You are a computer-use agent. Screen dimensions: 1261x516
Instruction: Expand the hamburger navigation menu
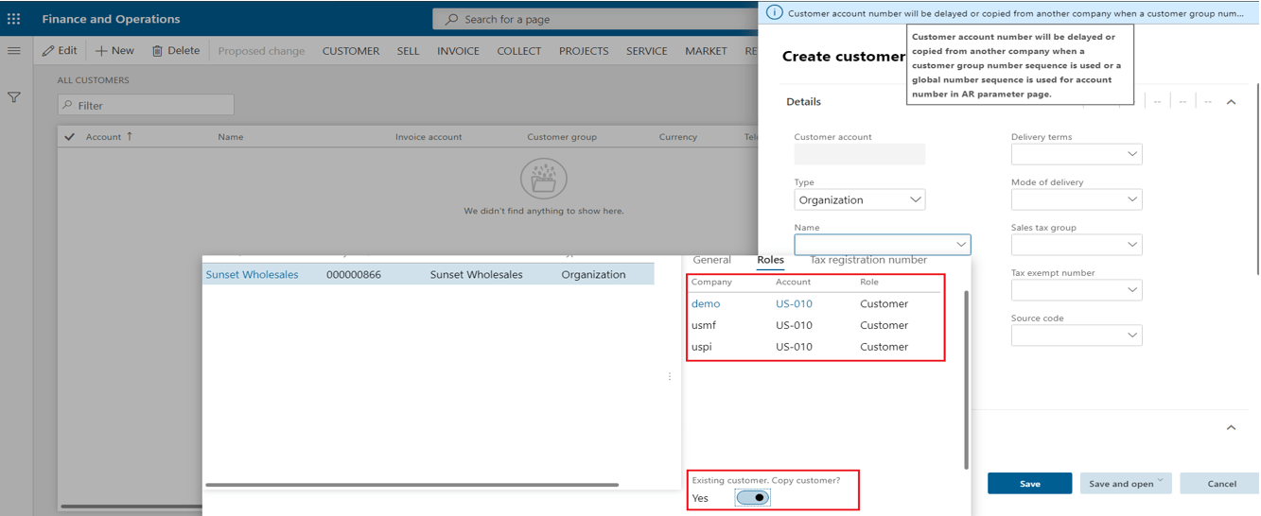(x=14, y=51)
